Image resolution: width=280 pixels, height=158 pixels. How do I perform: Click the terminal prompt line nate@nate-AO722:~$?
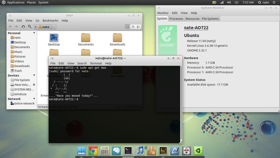[x=63, y=99]
